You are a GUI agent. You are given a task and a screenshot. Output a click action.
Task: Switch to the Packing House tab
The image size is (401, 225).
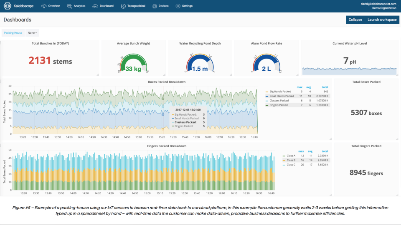(13, 33)
